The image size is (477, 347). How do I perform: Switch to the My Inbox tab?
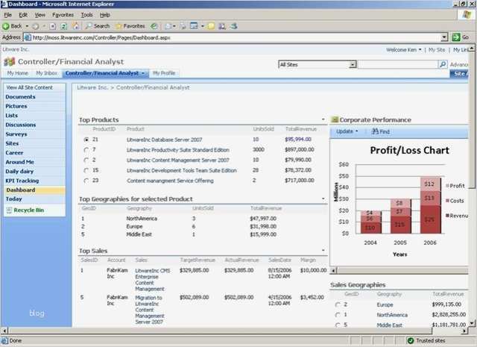coord(46,73)
